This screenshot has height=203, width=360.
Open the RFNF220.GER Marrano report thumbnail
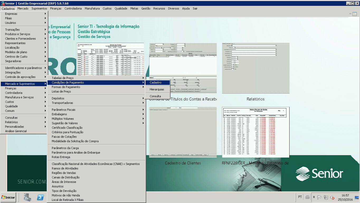coord(256,132)
